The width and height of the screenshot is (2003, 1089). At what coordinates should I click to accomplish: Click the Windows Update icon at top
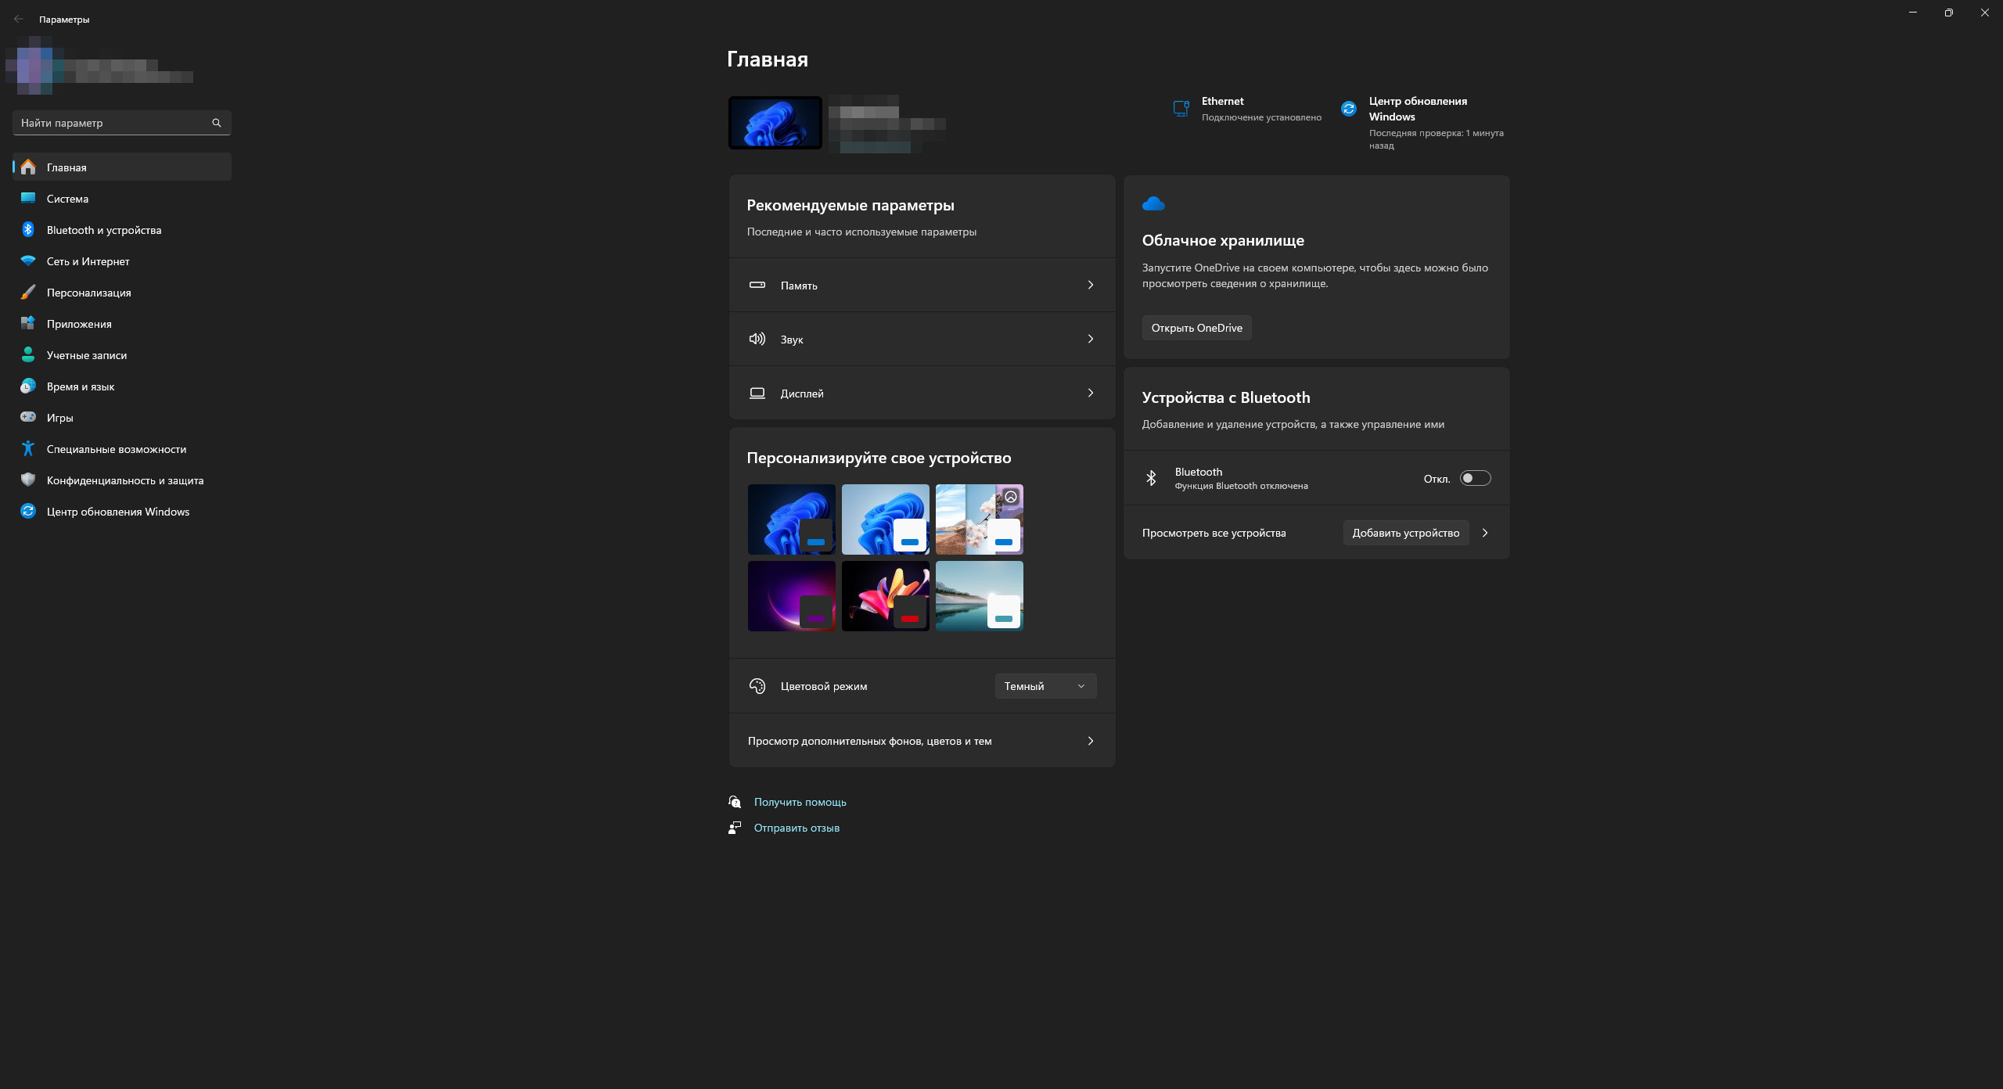click(x=1348, y=109)
